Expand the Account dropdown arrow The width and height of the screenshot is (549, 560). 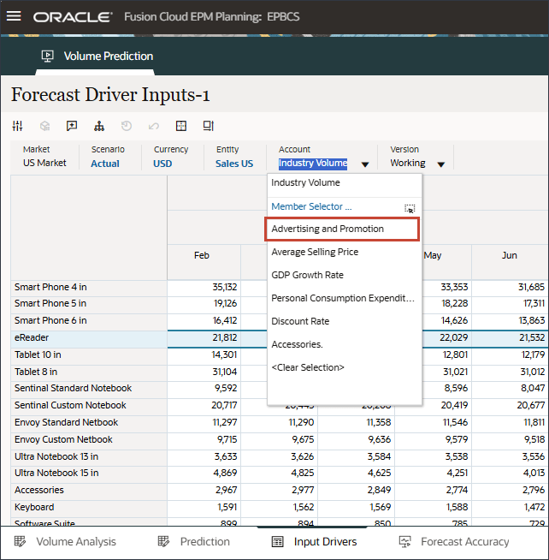click(x=365, y=164)
